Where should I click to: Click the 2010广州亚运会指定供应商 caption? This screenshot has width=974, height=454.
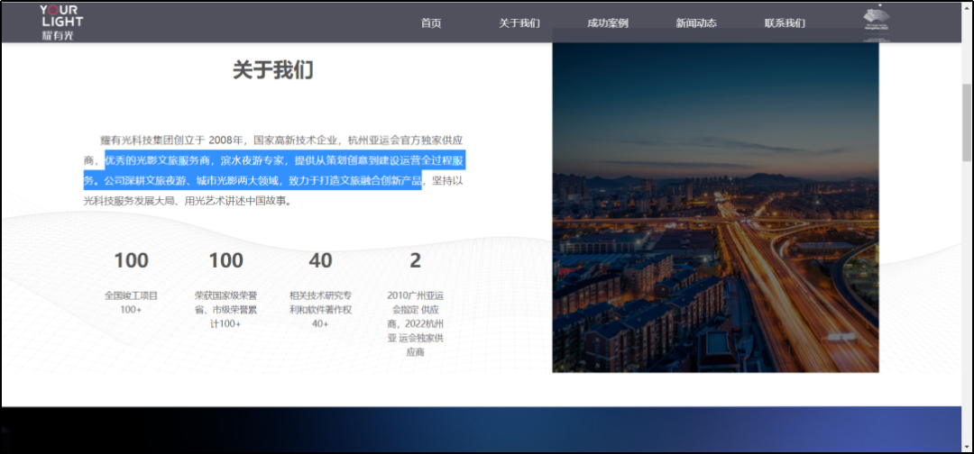pos(415,323)
